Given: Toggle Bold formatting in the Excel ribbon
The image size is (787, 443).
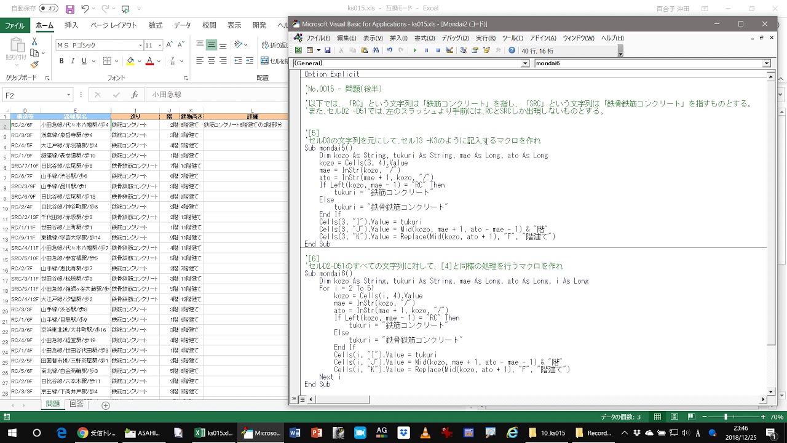Looking at the screenshot, I should click(x=61, y=61).
